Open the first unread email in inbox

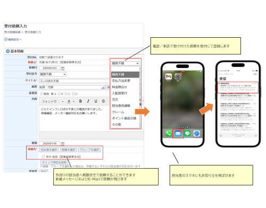(x=238, y=87)
